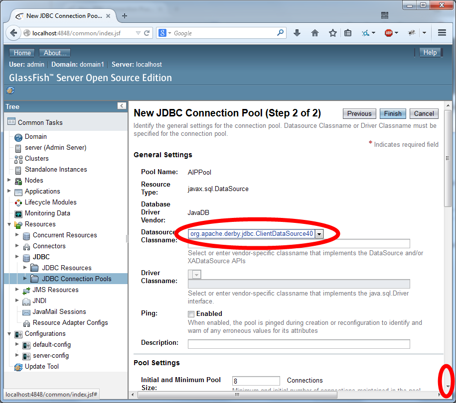This screenshot has height=403, width=456.
Task: Enable the Ping checkbox
Action: click(x=191, y=314)
